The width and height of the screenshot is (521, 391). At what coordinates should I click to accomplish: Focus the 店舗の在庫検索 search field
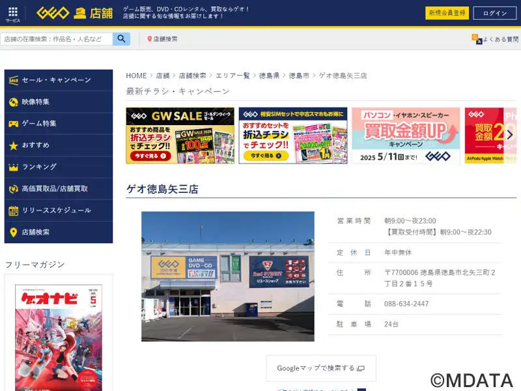coord(57,39)
